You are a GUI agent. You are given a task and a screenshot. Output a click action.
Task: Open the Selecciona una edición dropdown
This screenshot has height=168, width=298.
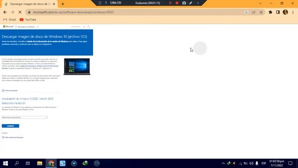coord(25,117)
